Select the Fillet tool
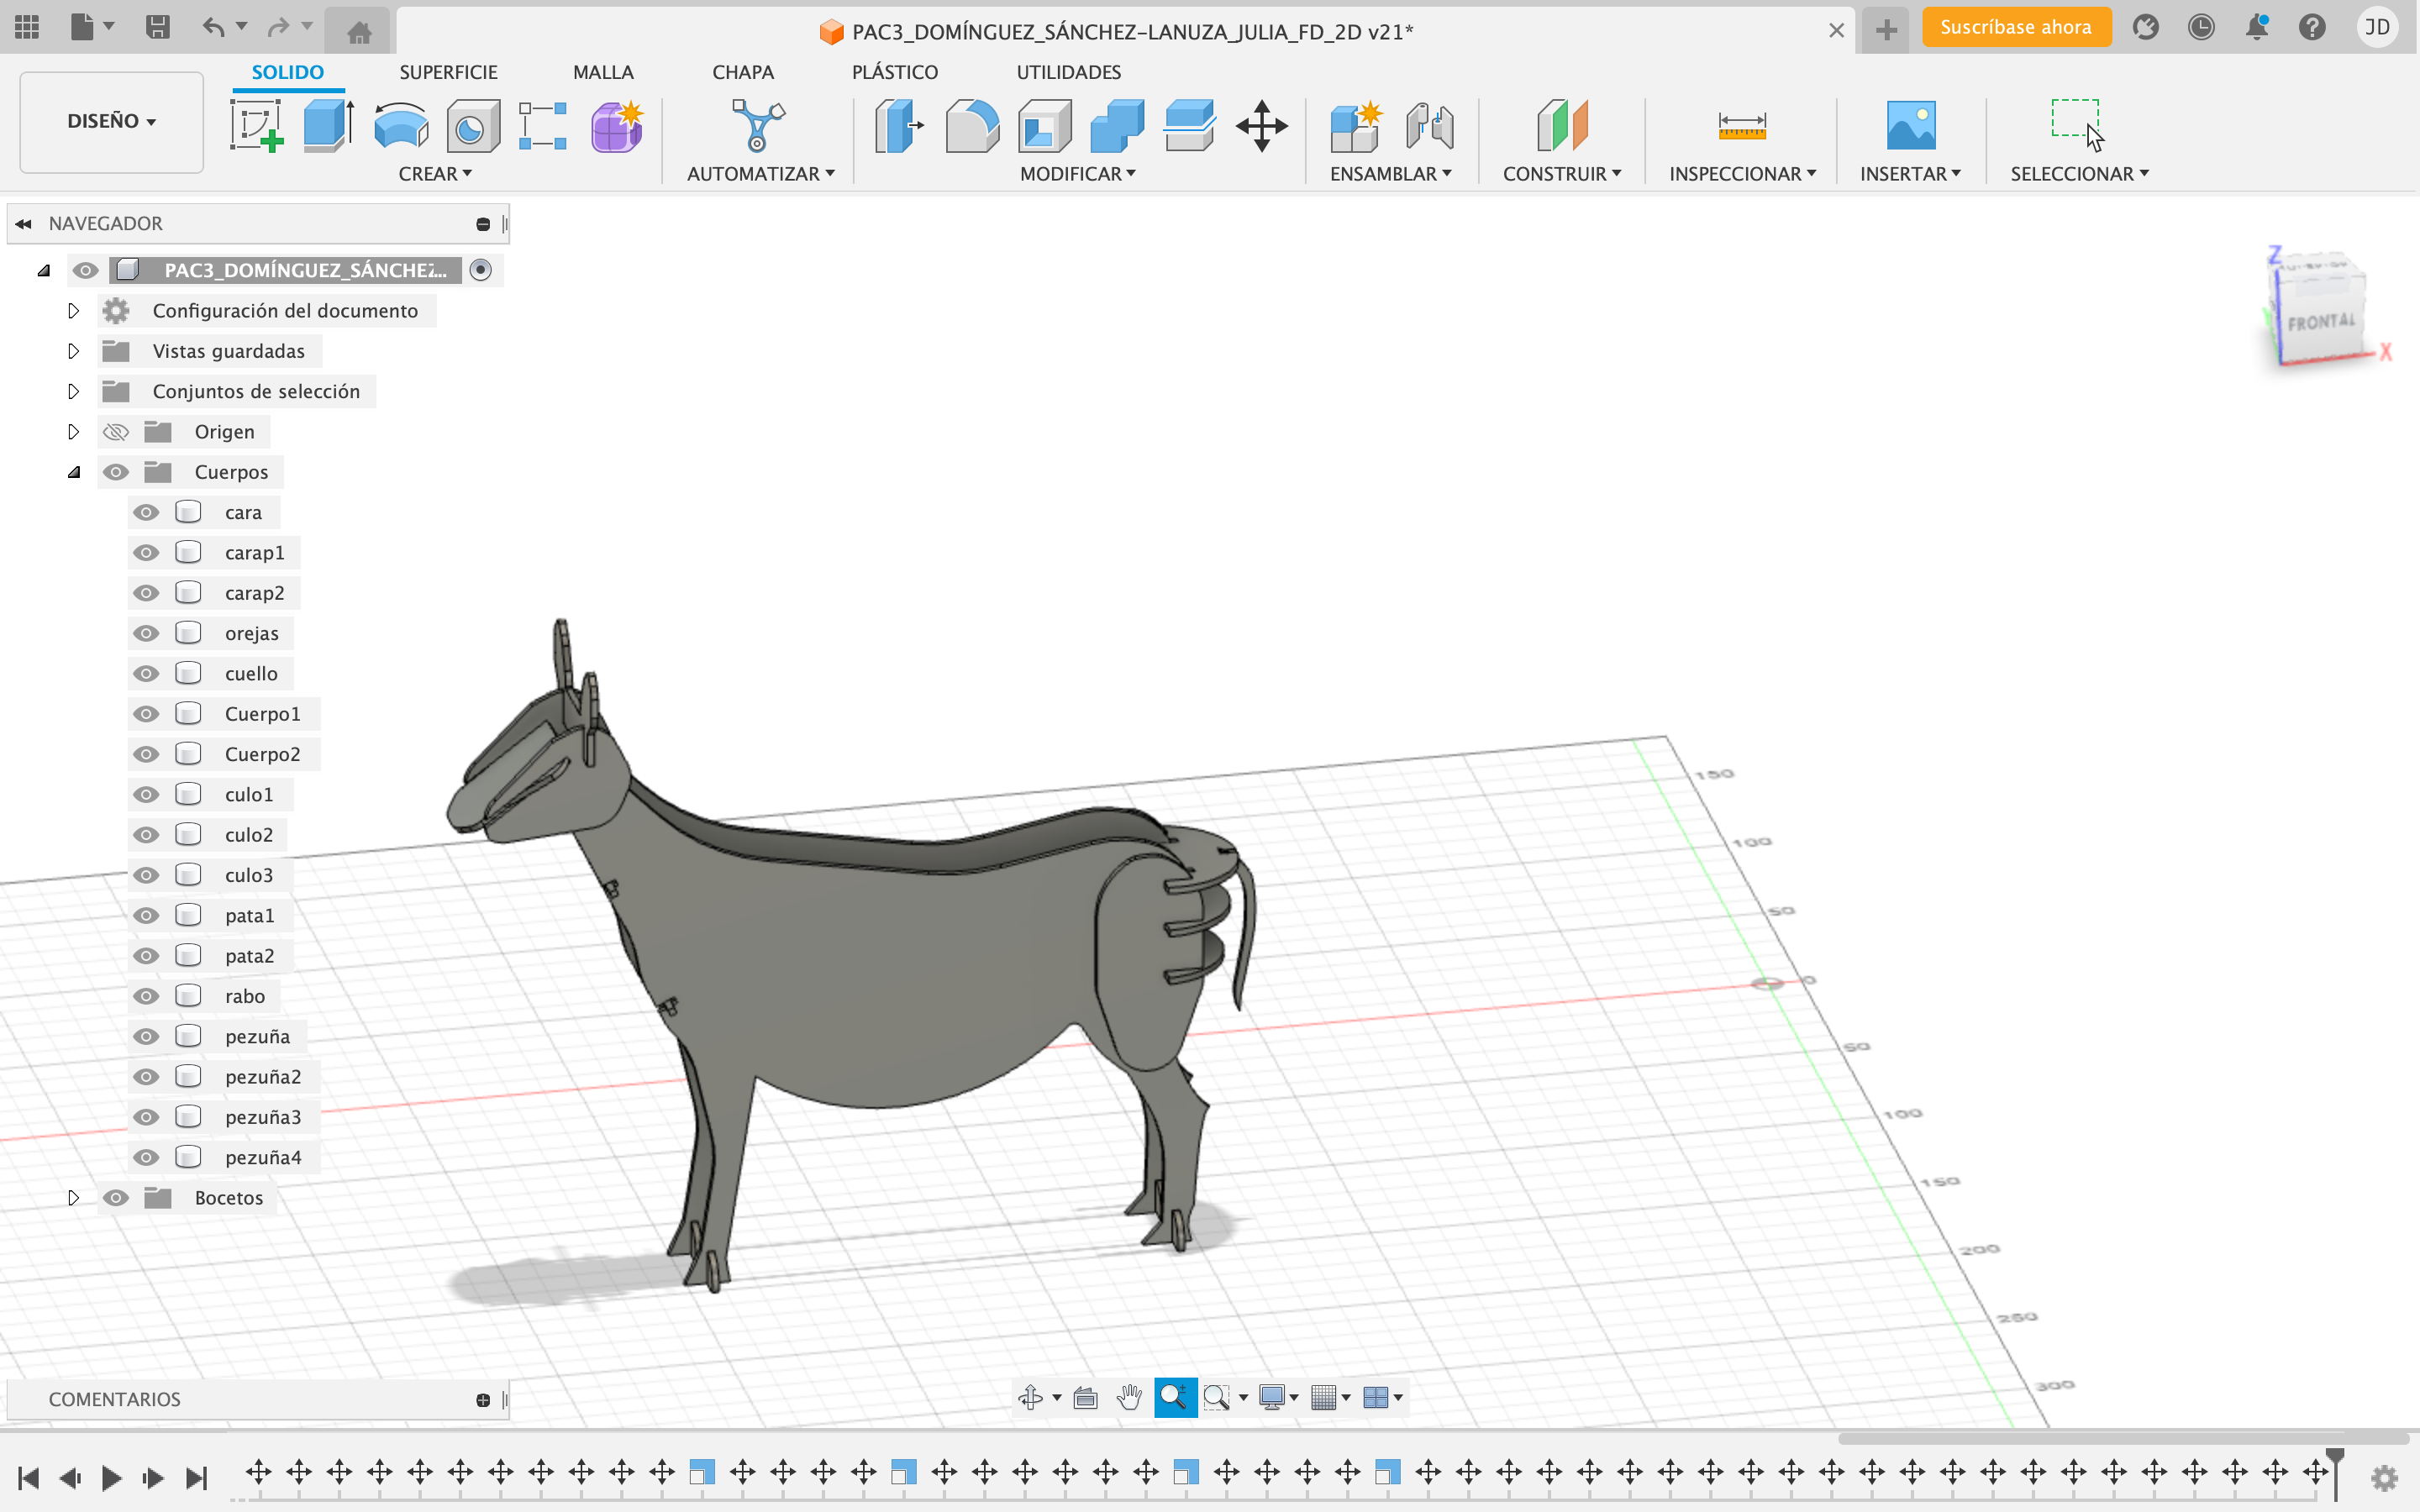The image size is (2420, 1512). [972, 126]
